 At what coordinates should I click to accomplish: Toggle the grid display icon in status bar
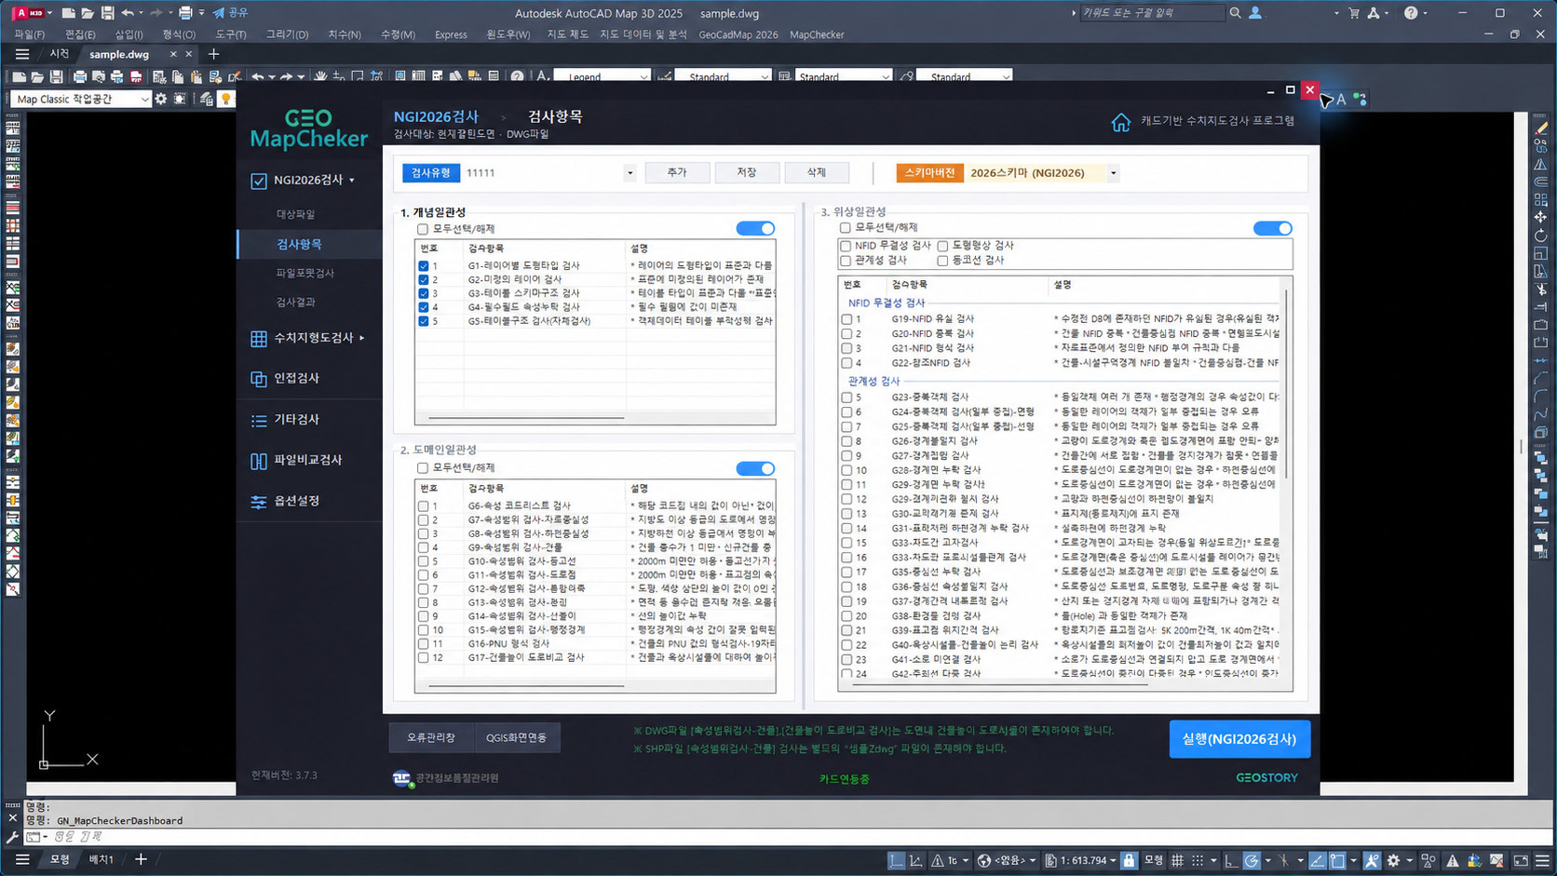click(1178, 860)
